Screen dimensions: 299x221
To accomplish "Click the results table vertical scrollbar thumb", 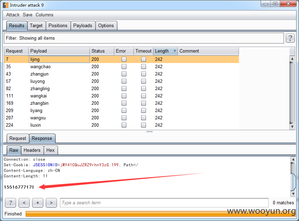I will tap(292, 93).
